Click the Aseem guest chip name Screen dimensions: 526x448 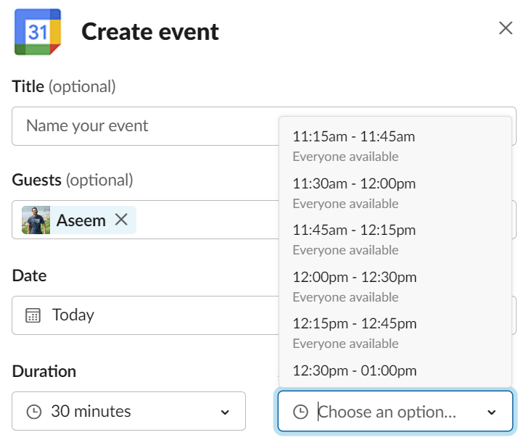coord(81,220)
